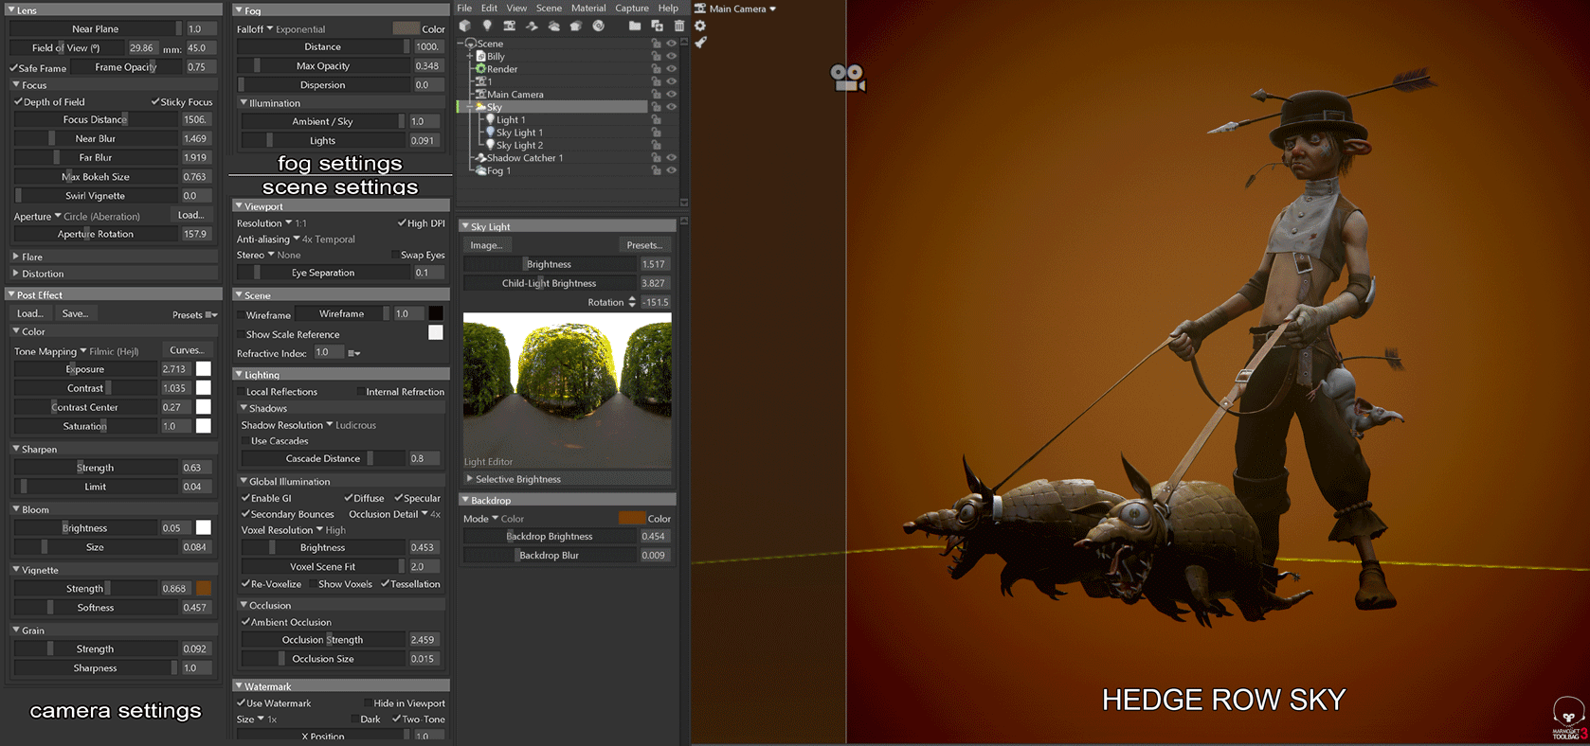This screenshot has width=1590, height=746.
Task: Click the Sky Light Presets... button
Action: pos(644,245)
